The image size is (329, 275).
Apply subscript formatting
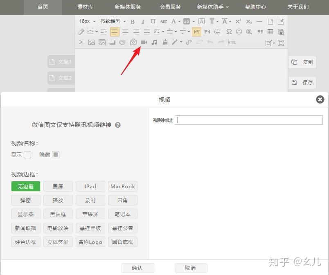249,21
